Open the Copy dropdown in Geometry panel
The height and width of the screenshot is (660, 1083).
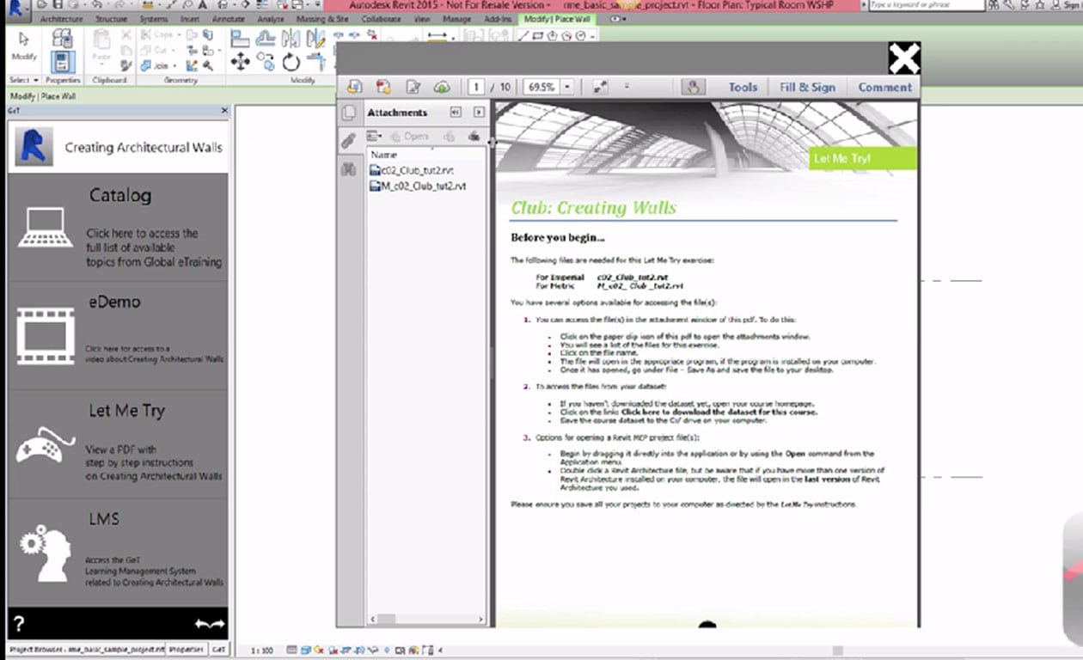click(x=178, y=35)
